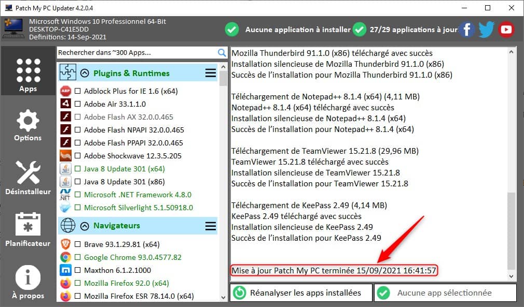The image size is (524, 307).
Task: Select the Mozilla Firefox 92.0 (x64) entry
Action: point(126,283)
